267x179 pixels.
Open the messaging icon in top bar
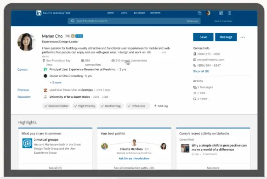tap(199, 13)
